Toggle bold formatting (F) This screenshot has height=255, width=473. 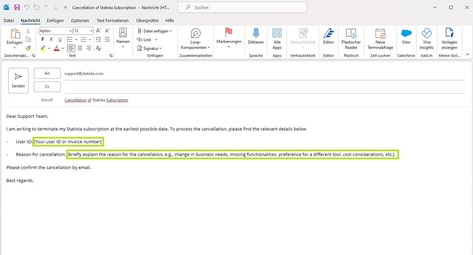(x=43, y=39)
